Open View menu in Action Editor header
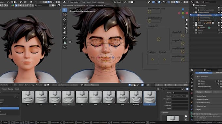This screenshot has height=124, width=222. tap(16, 85)
